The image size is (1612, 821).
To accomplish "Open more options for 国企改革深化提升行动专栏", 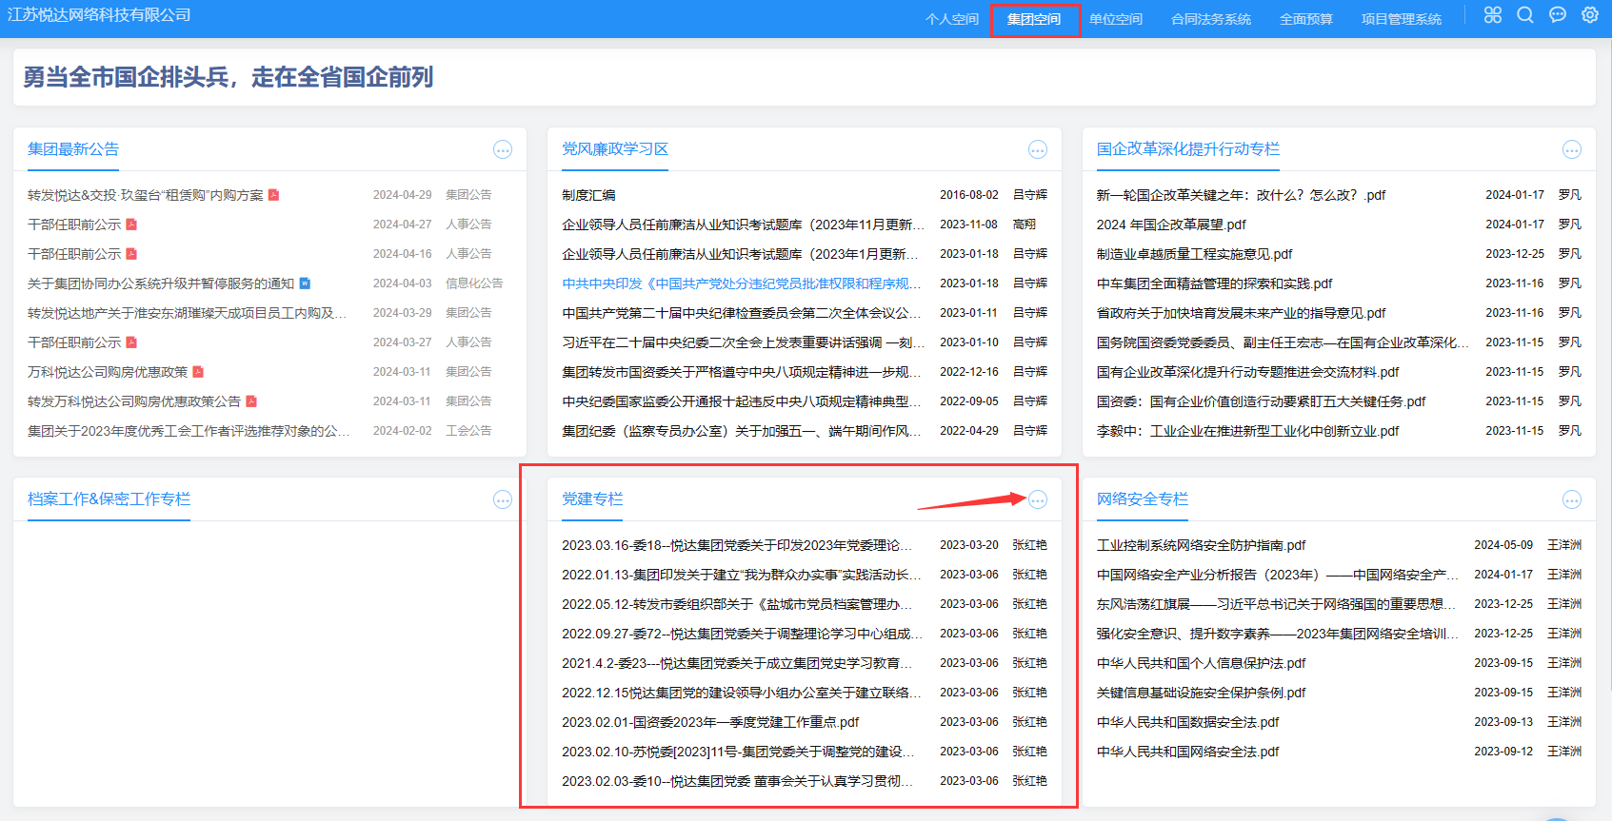I will 1571,150.
